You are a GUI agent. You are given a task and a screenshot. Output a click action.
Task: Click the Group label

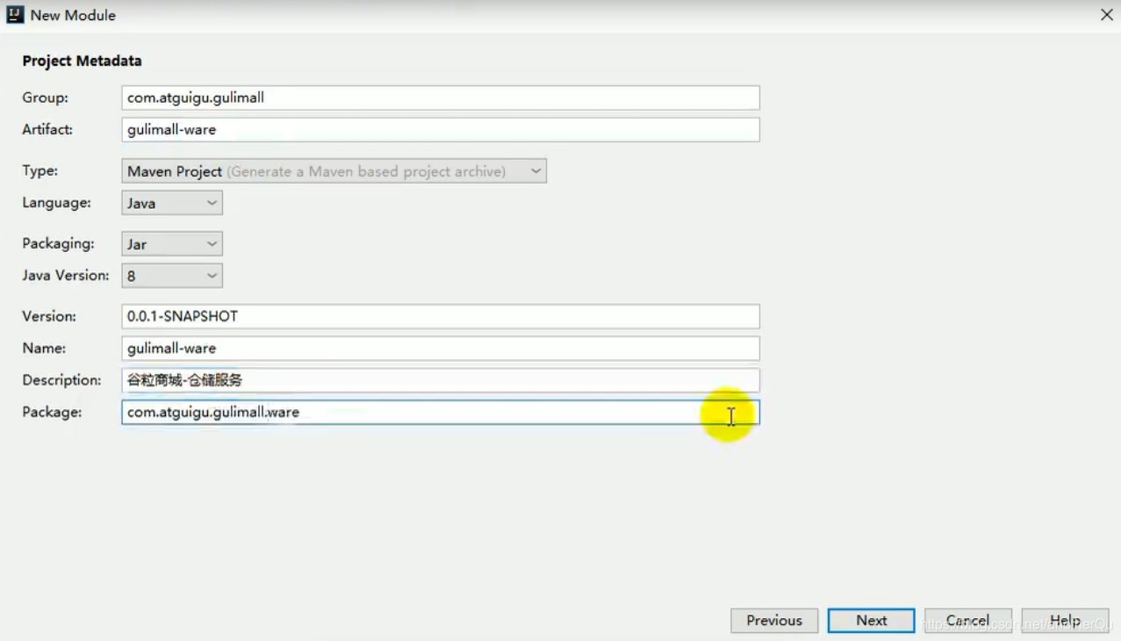pos(45,97)
